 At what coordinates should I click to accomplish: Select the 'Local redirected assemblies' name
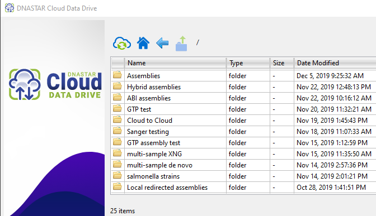pos(167,188)
